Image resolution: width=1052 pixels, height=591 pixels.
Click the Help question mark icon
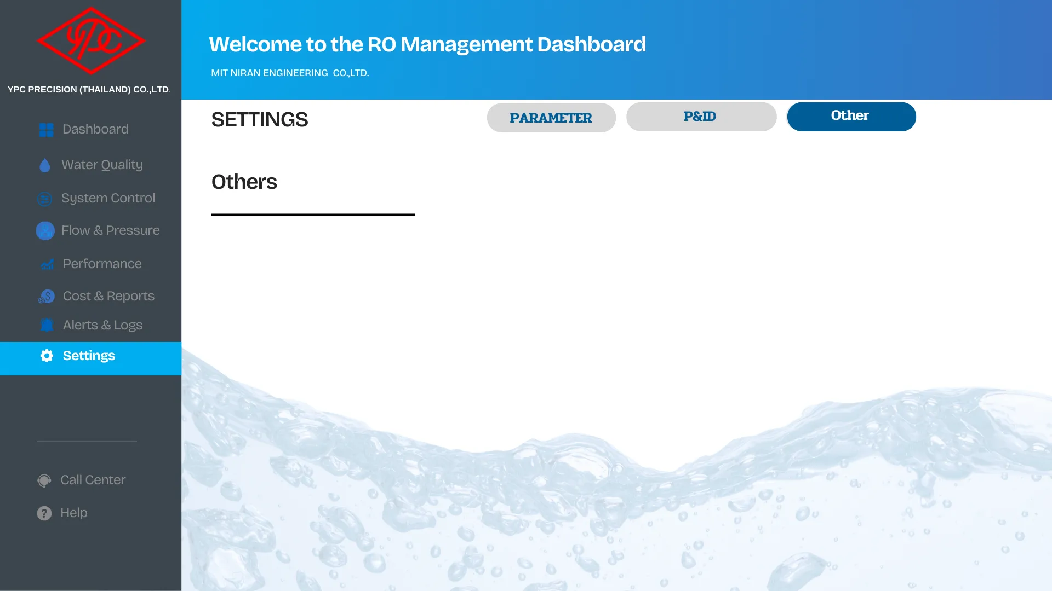pos(44,513)
